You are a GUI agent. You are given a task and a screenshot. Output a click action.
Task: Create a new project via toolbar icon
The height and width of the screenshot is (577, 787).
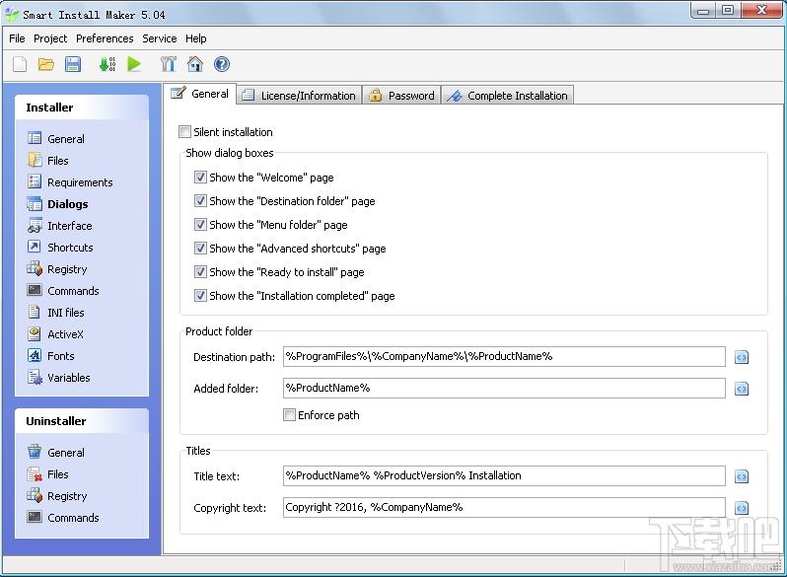20,64
